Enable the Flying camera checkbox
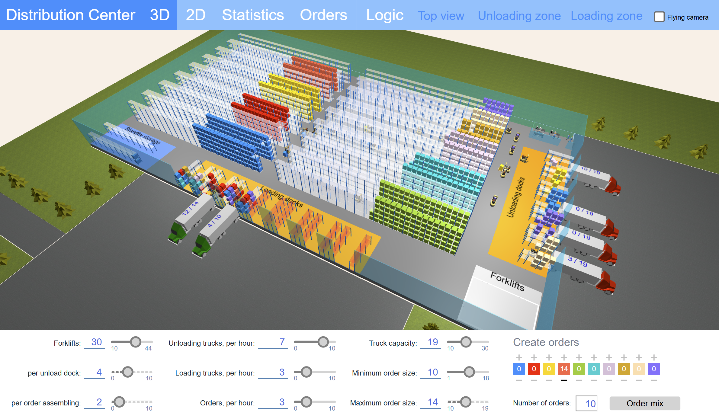The width and height of the screenshot is (719, 419). click(x=659, y=17)
